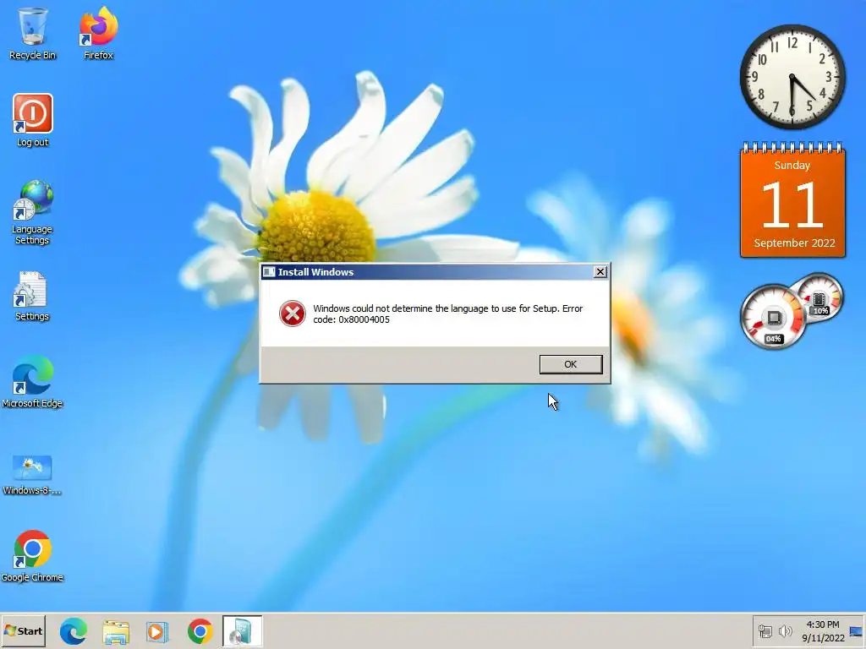
Task: Click the memory usage dial showing 10%
Action: coord(820,297)
